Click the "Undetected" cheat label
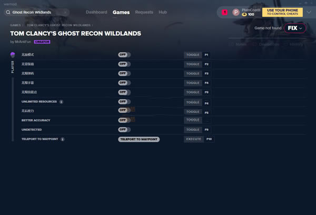This screenshot has height=215, width=316. click(32, 130)
